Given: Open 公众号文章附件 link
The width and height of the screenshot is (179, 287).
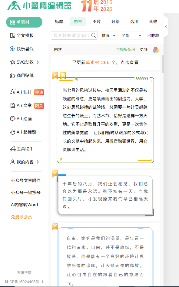Looking at the screenshot, I should click(x=26, y=180).
